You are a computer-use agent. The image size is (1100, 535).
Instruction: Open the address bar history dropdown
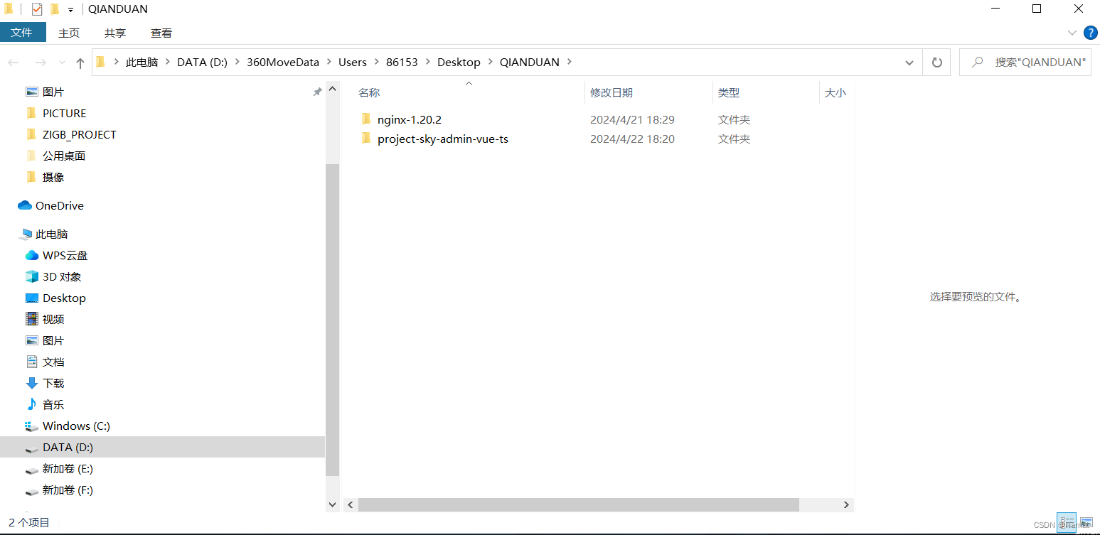pos(909,63)
